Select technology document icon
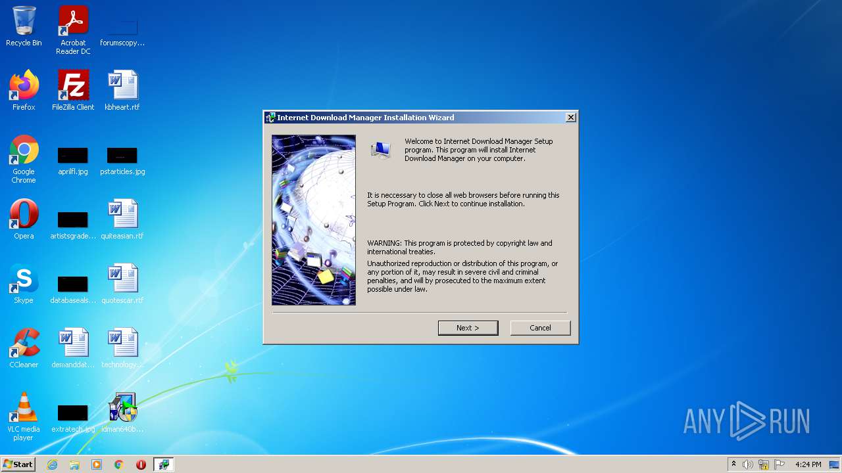The image size is (842, 473). pos(122,348)
